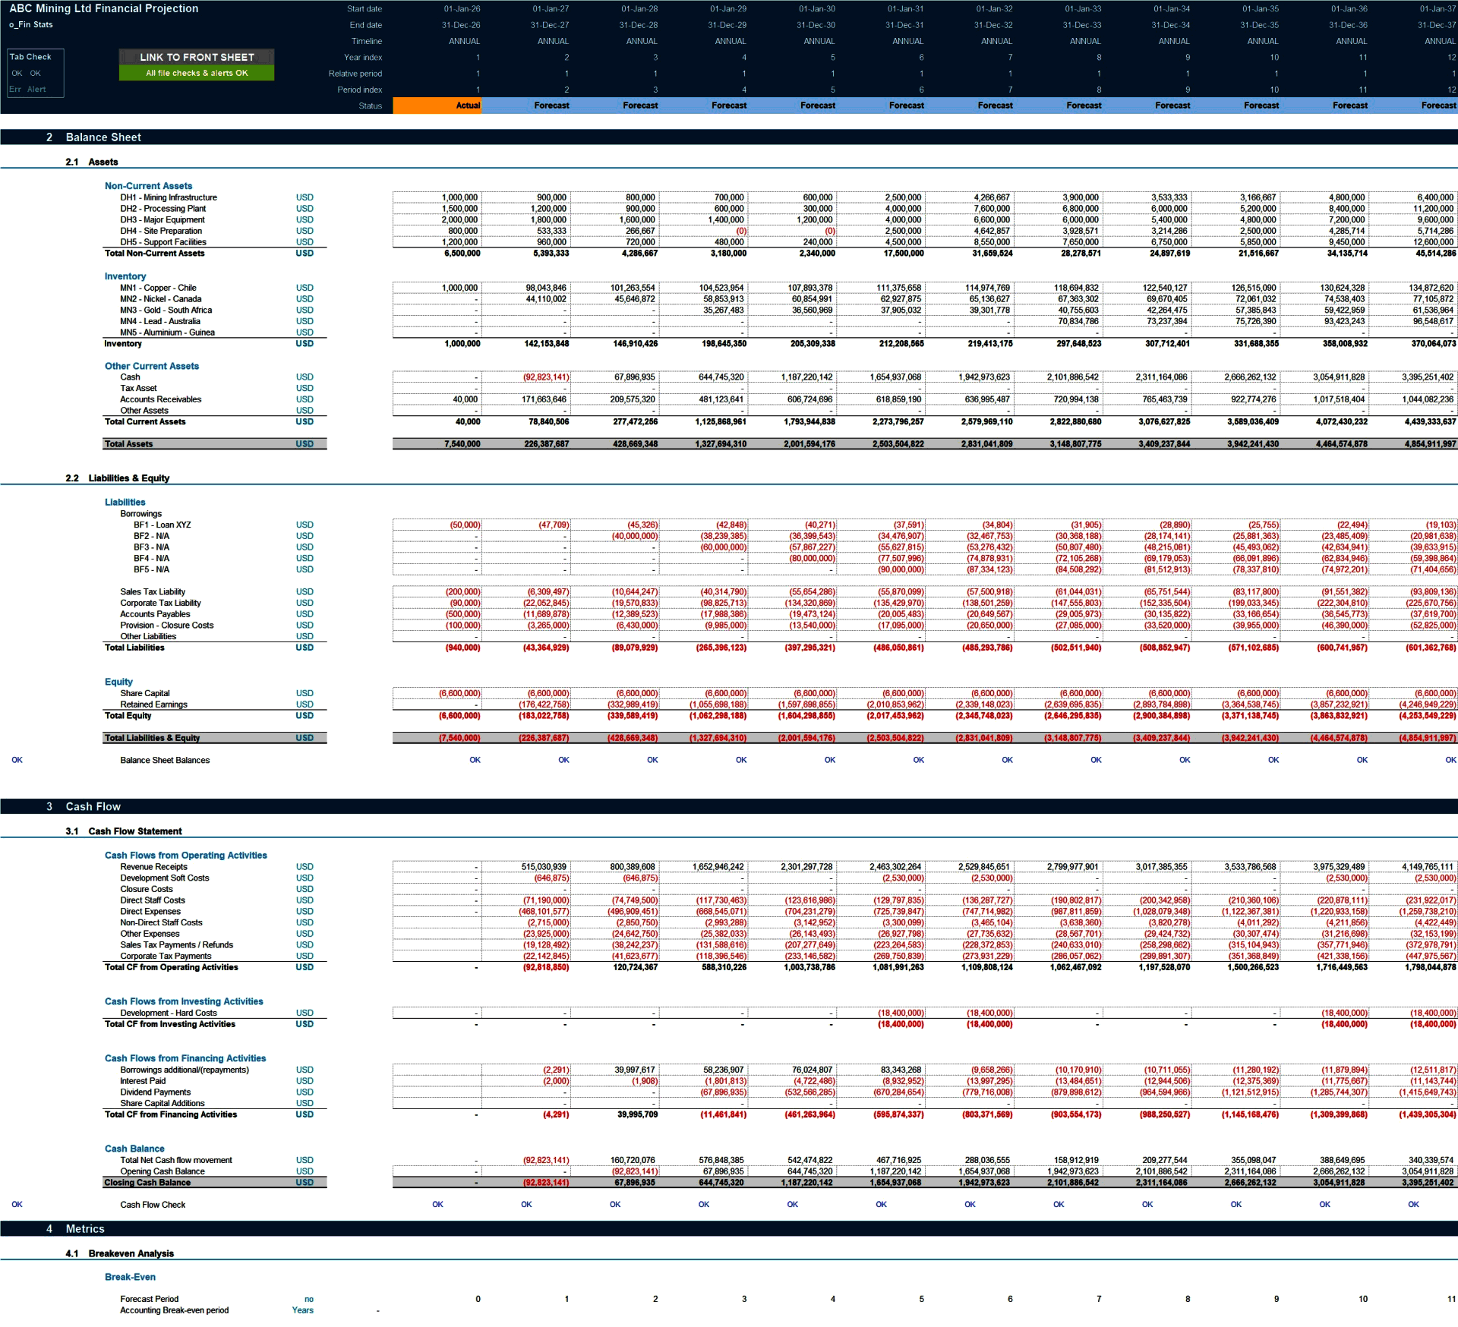Click the green 'All file checks & alerts OK' banner

click(196, 73)
